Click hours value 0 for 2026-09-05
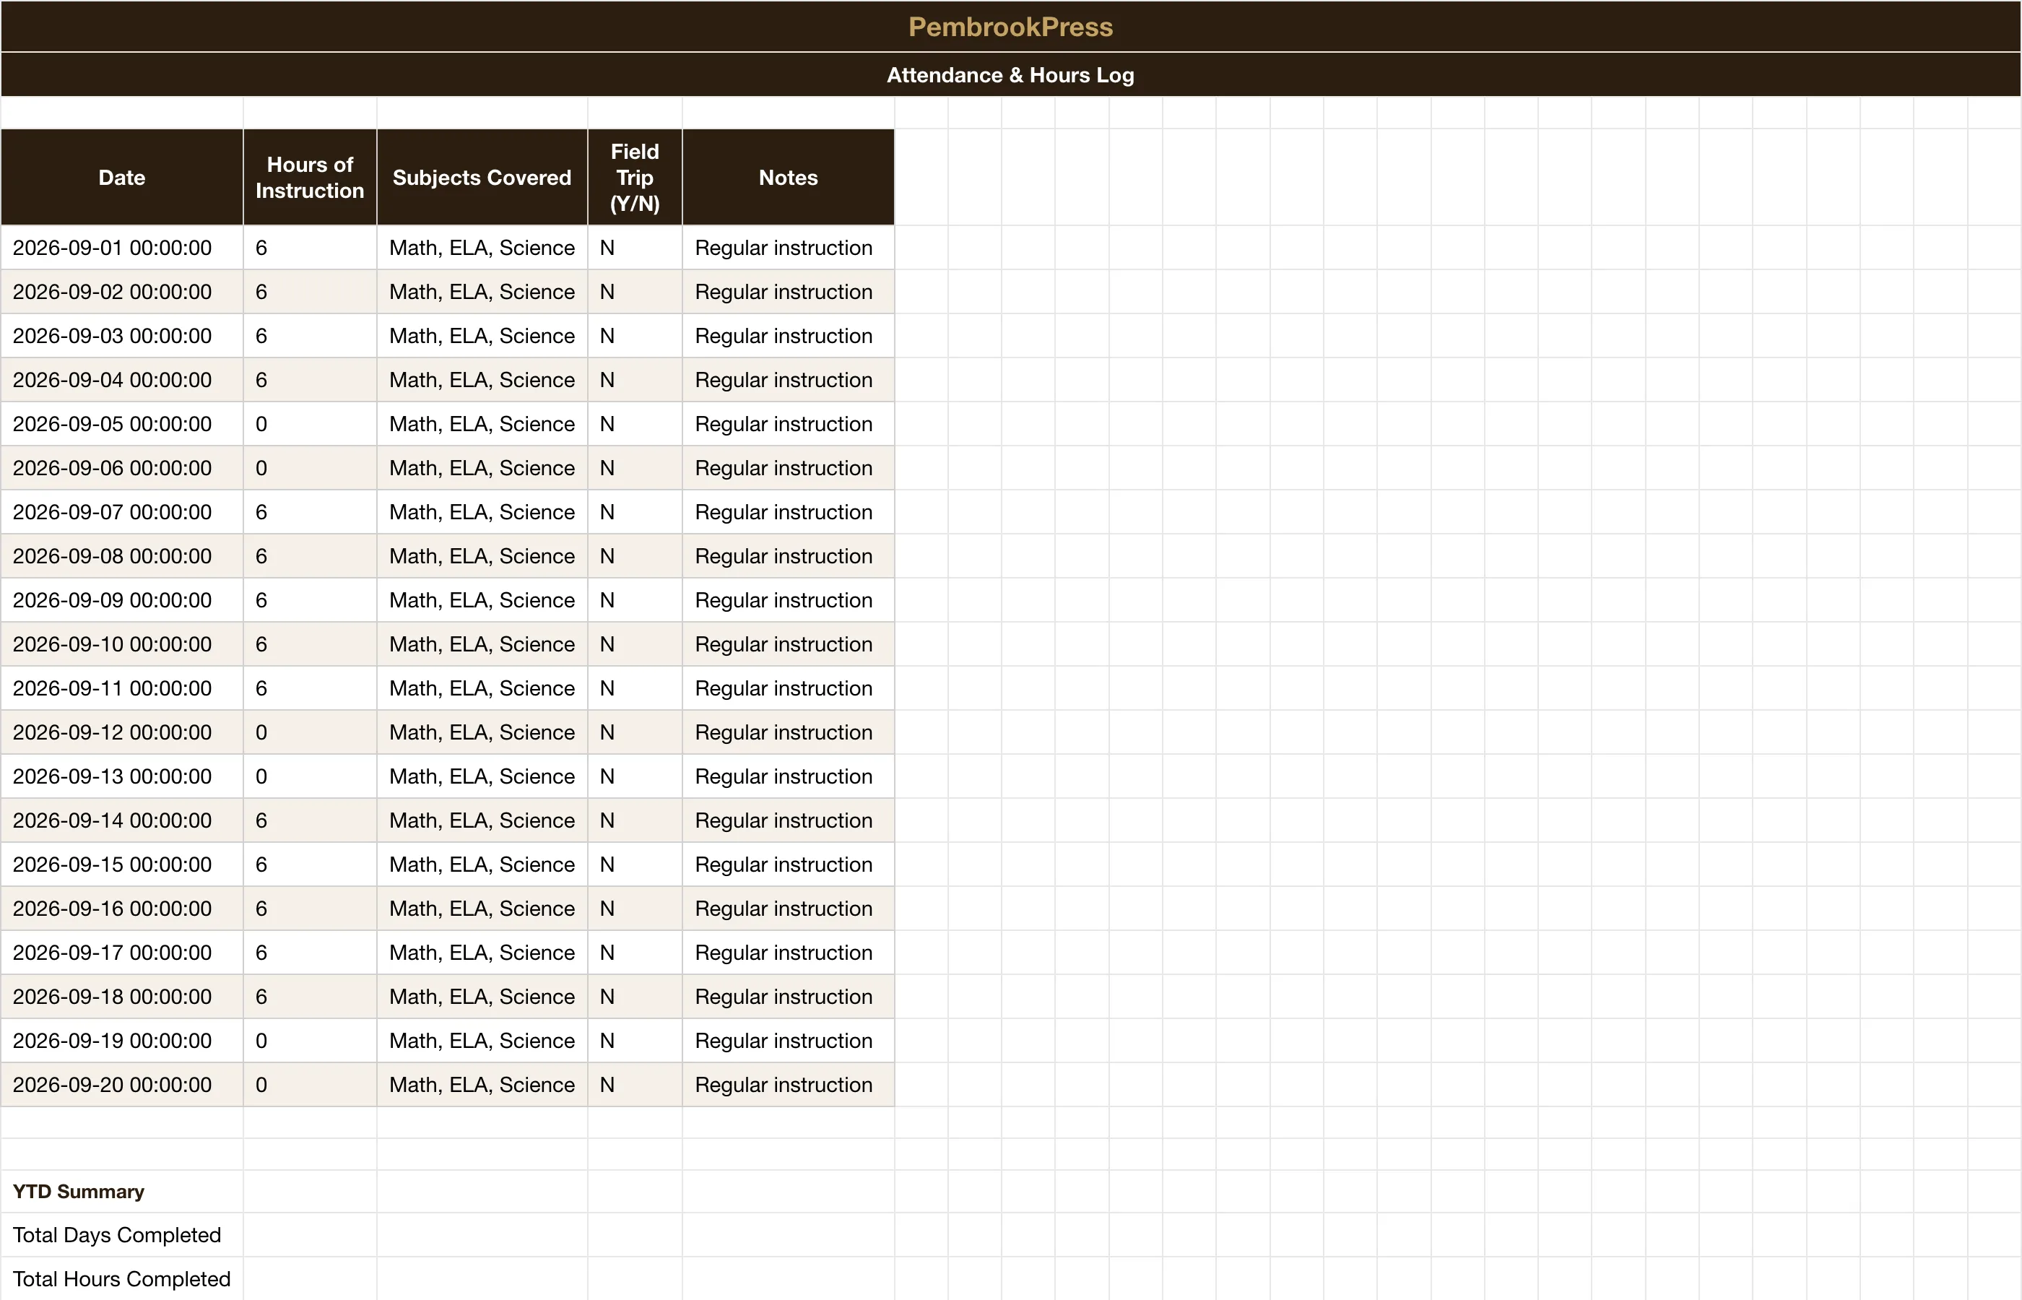Viewport: 2022px width, 1300px height. tap(310, 424)
